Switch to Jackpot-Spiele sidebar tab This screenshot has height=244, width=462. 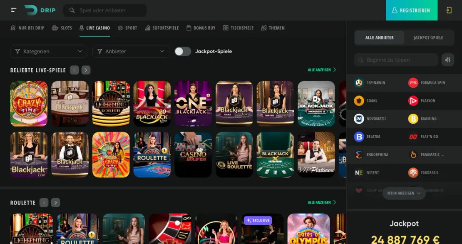point(428,38)
